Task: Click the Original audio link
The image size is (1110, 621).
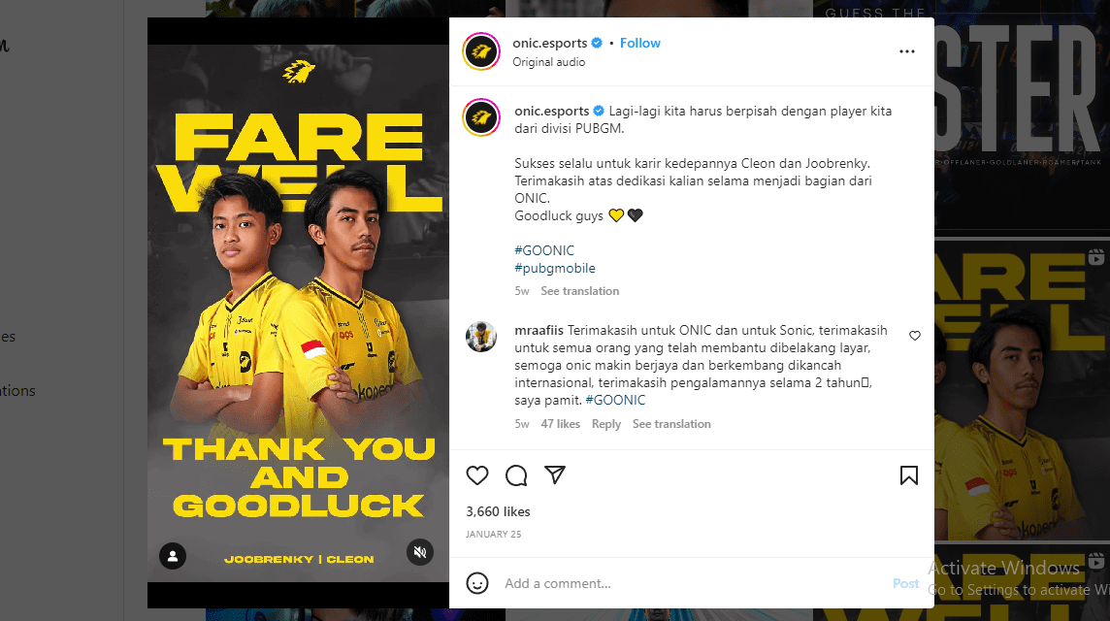Action: [548, 62]
